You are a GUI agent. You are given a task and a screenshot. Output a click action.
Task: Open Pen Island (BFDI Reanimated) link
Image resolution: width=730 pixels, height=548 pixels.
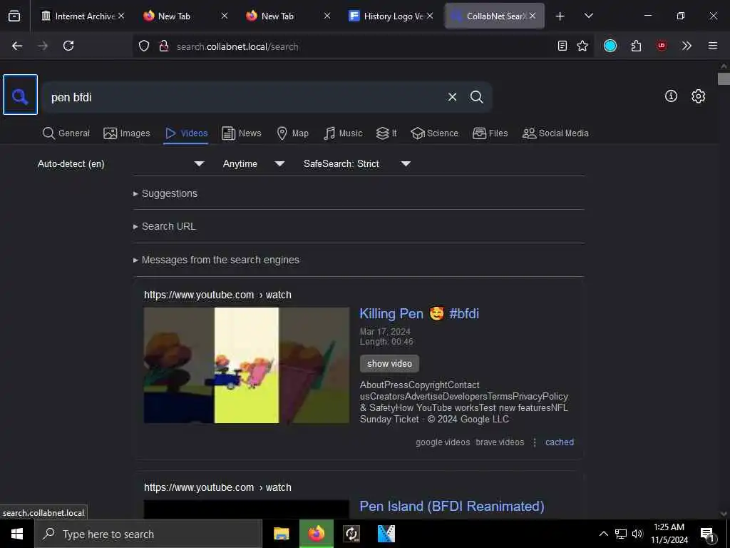451,506
